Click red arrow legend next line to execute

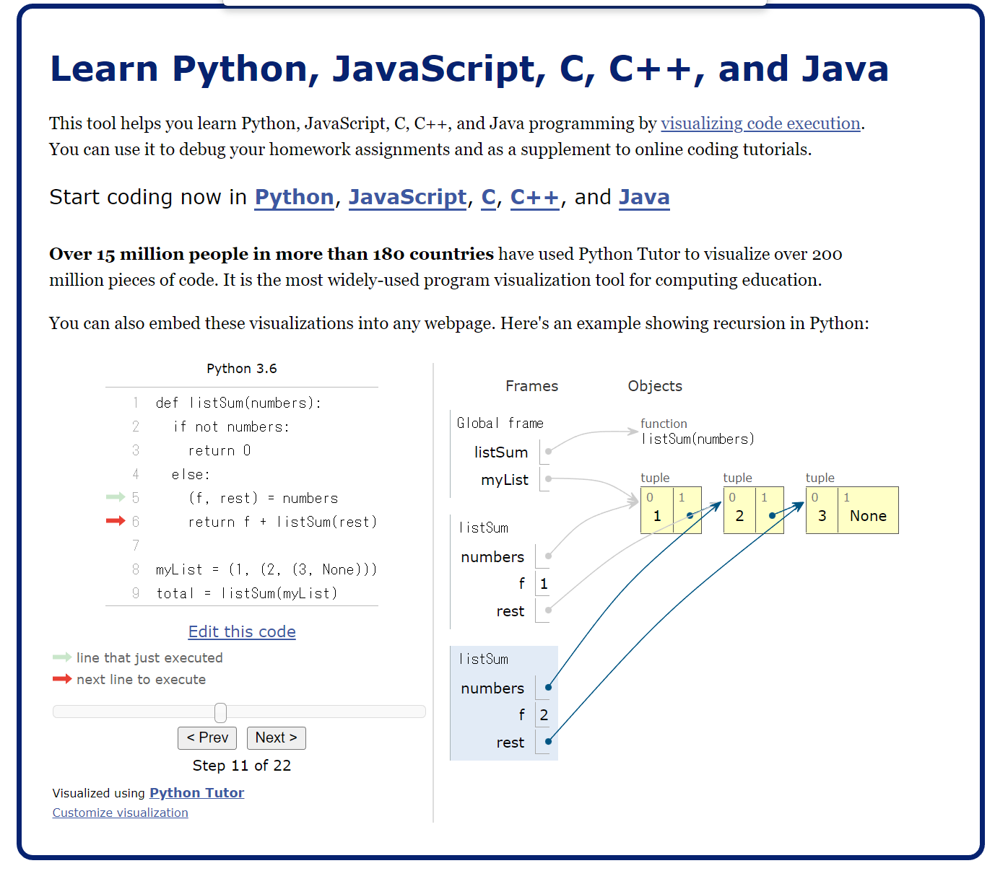click(129, 679)
